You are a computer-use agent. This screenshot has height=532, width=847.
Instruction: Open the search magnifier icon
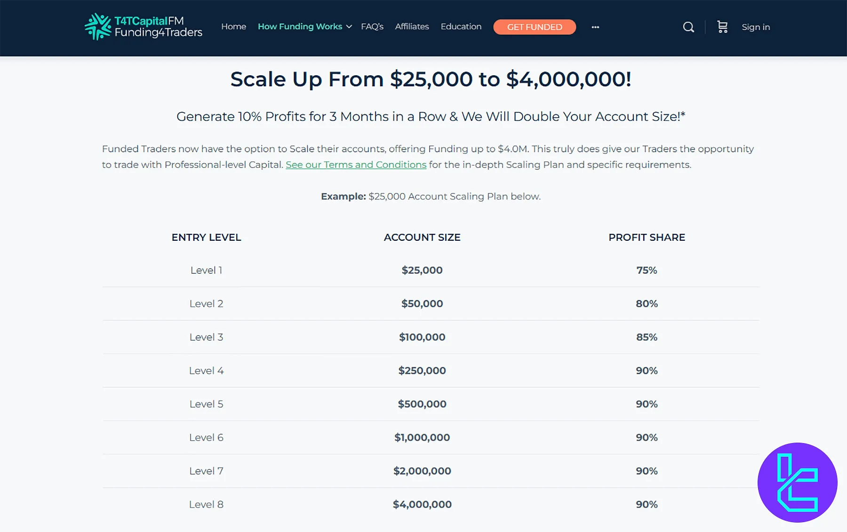click(x=688, y=27)
